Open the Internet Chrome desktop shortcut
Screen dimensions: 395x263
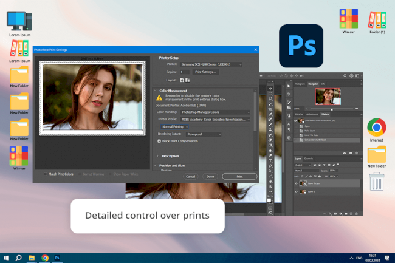pyautogui.click(x=376, y=128)
